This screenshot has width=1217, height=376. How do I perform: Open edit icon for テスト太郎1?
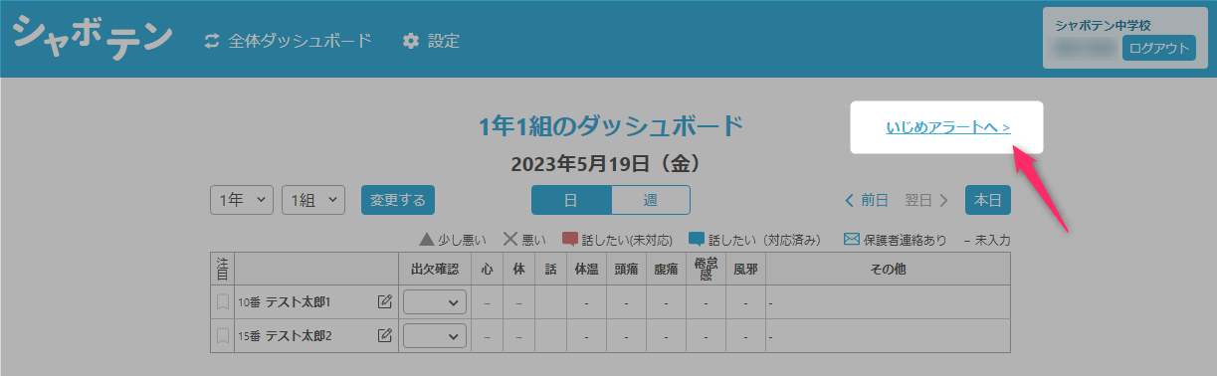[x=385, y=302]
